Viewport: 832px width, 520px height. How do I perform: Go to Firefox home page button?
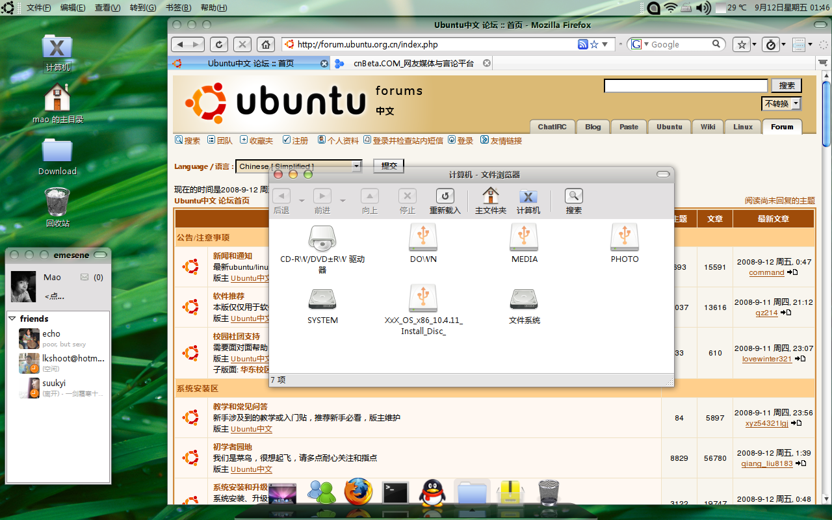265,44
